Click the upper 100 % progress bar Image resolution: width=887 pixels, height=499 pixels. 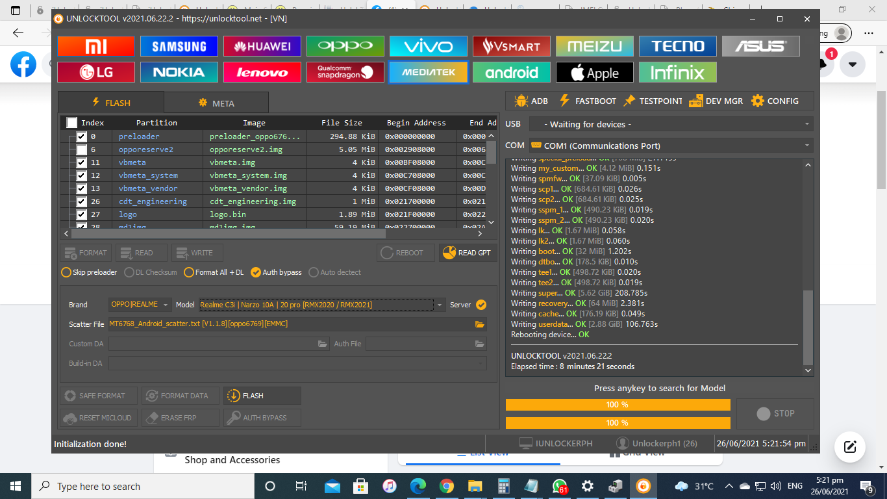click(x=618, y=405)
